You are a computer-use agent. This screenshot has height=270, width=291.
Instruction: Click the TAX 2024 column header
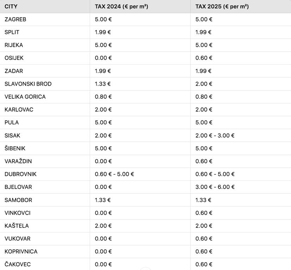[x=121, y=7]
